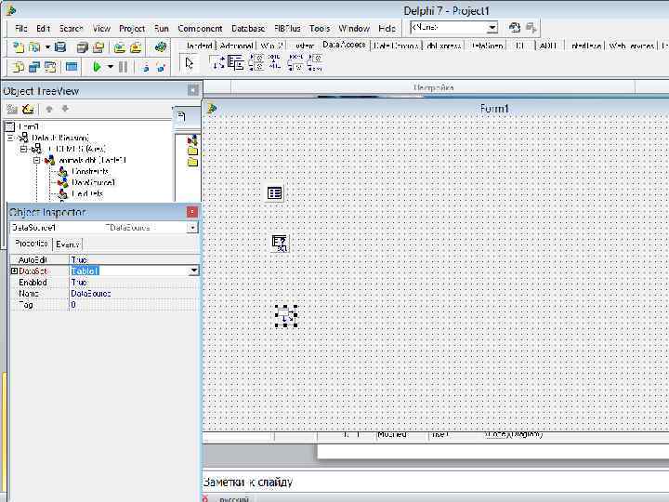Open the Window menu
669x502 pixels.
tap(354, 29)
